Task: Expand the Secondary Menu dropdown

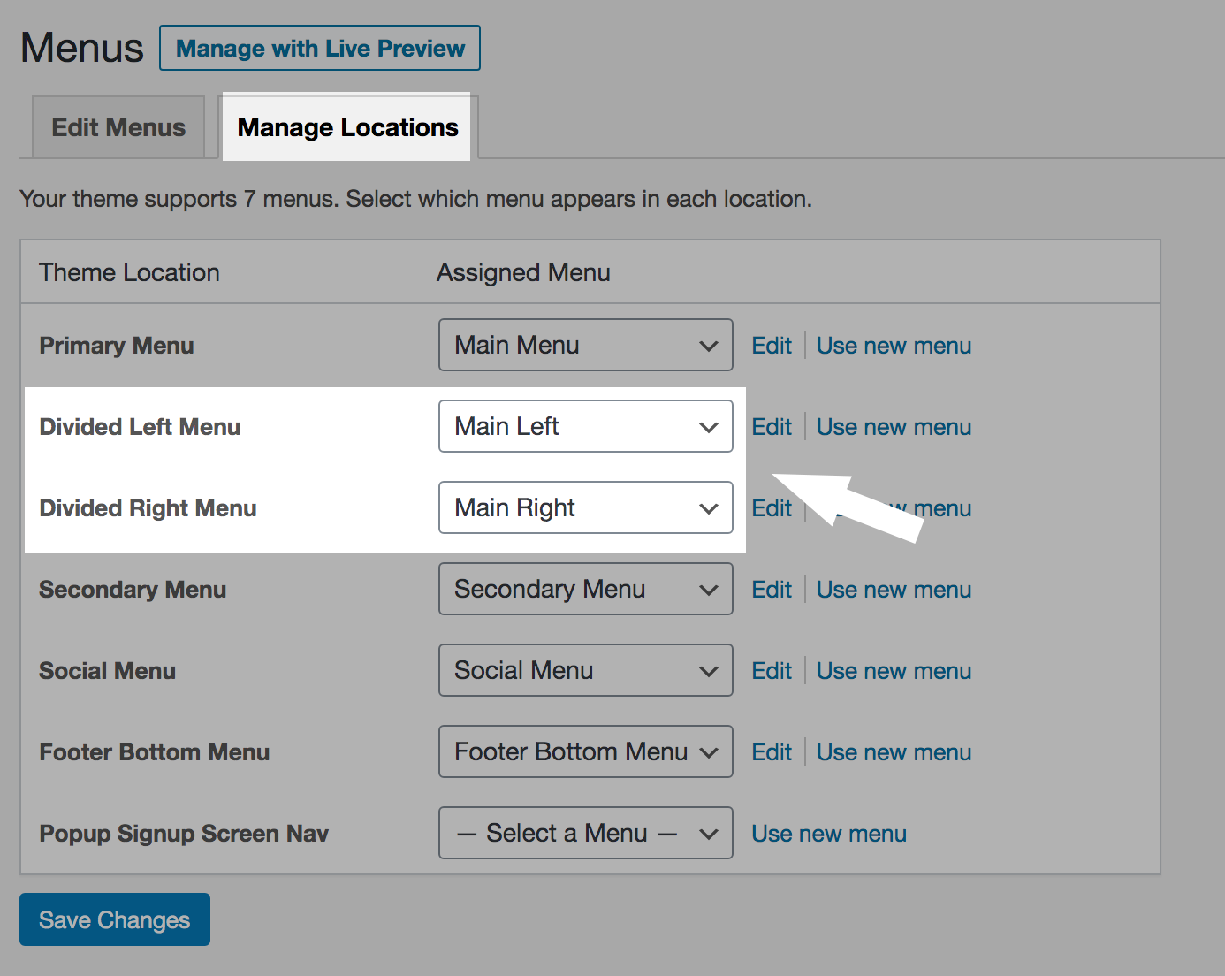Action: tap(585, 589)
